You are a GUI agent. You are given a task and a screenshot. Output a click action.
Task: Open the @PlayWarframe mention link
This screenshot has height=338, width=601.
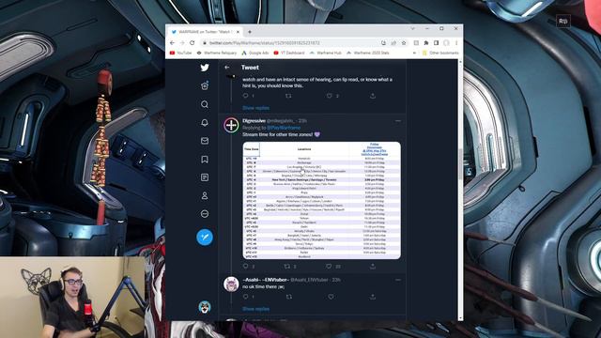[284, 128]
